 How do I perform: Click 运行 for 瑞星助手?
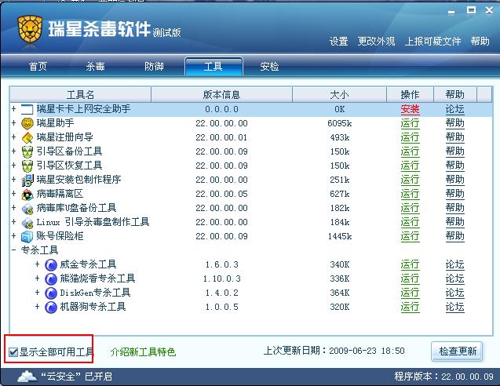point(410,123)
